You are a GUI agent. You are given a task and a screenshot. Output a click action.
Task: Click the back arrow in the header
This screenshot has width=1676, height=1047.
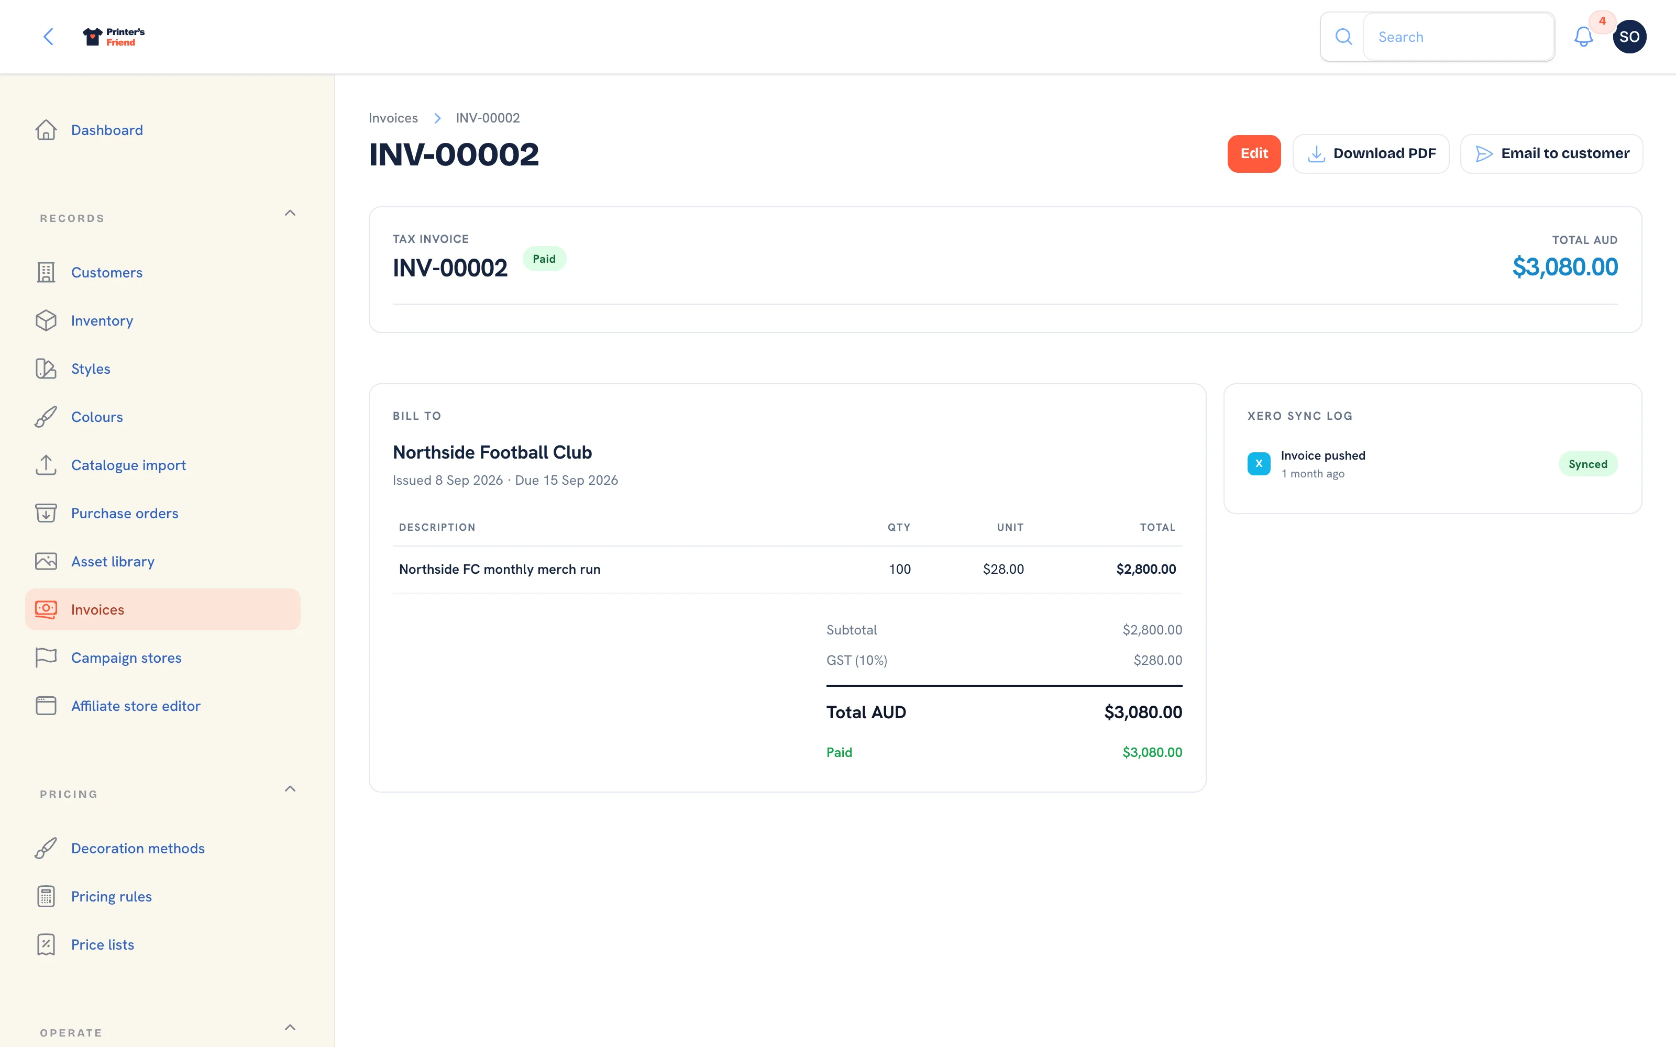click(49, 37)
